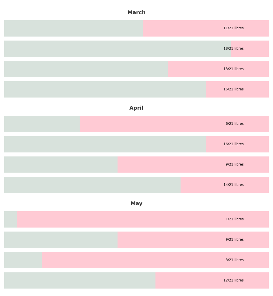Click the gray free part of the 18/21 bar
Screen dimensions: 273x296
pos(118,49)
